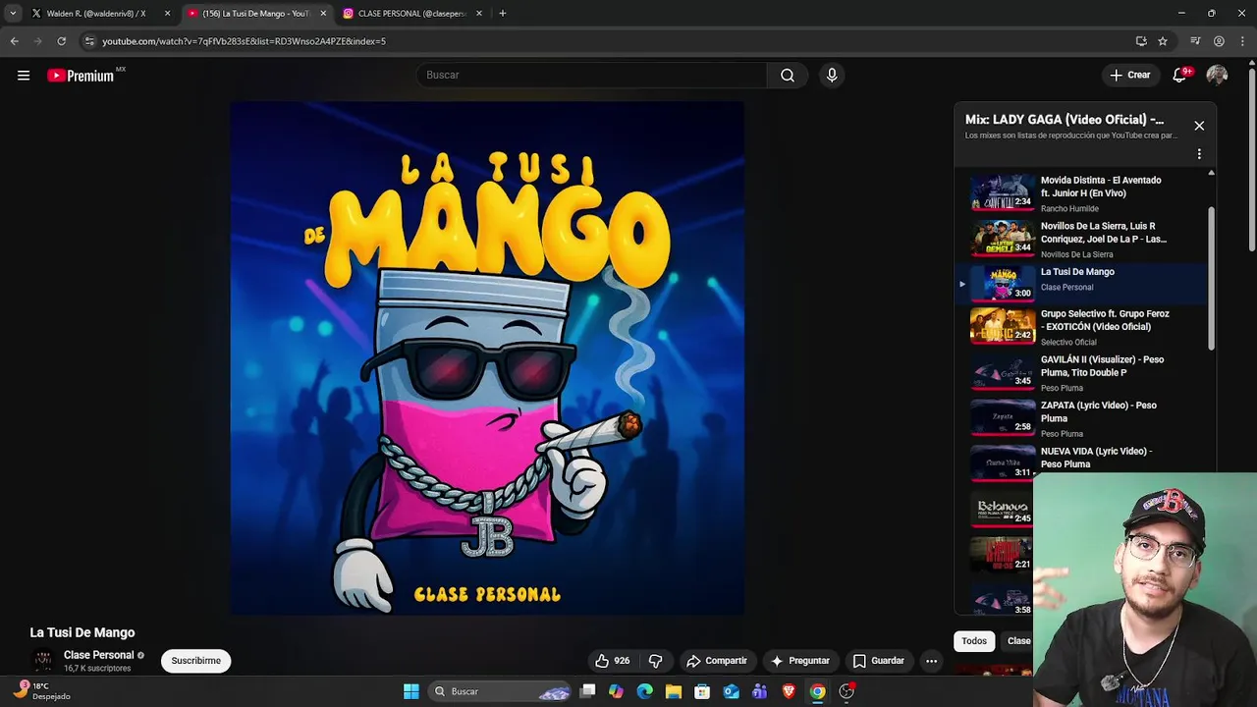1257x707 pixels.
Task: Open the YouTube hamburger guide menu
Action: point(24,76)
